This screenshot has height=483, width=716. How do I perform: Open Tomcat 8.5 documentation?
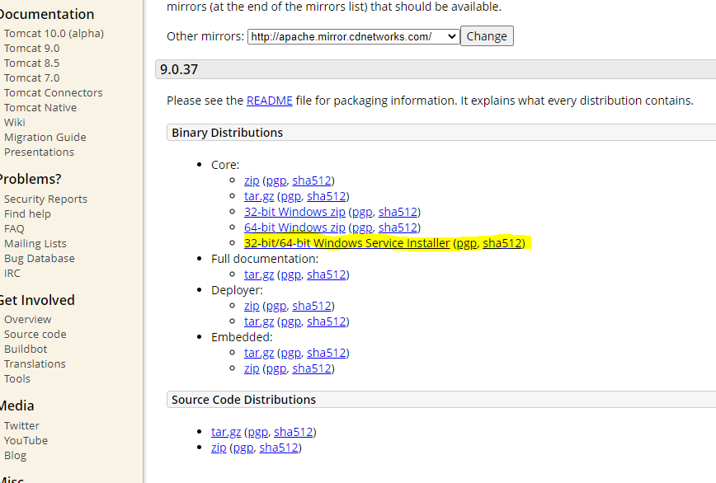point(31,63)
